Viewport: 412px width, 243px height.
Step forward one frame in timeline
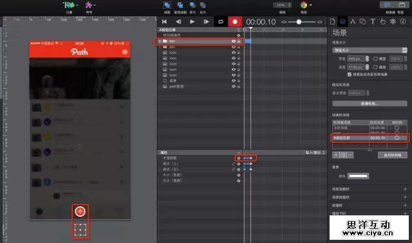[206, 22]
